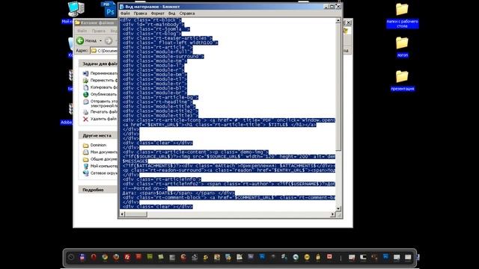
Task: Click the Опубликовать globe icon
Action: pos(85,94)
